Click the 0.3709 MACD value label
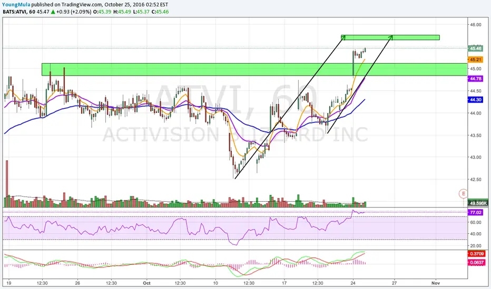The width and height of the screenshot is (491, 289). pyautogui.click(x=477, y=254)
